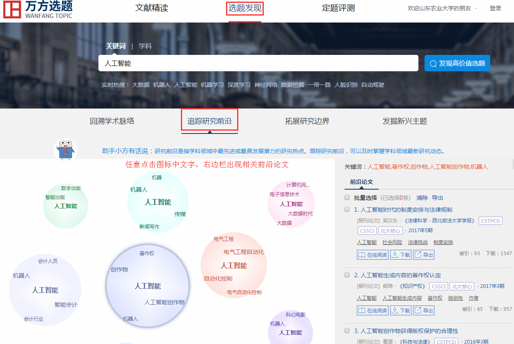
Task: Click the Wanfang Topic logo icon
Action: click(x=12, y=9)
